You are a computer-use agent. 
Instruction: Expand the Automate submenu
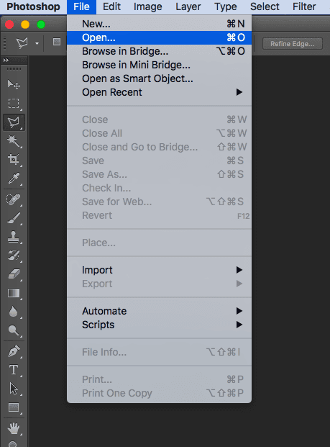point(159,311)
